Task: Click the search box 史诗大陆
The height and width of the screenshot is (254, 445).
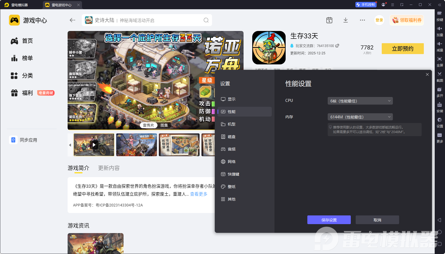Action: click(x=147, y=20)
